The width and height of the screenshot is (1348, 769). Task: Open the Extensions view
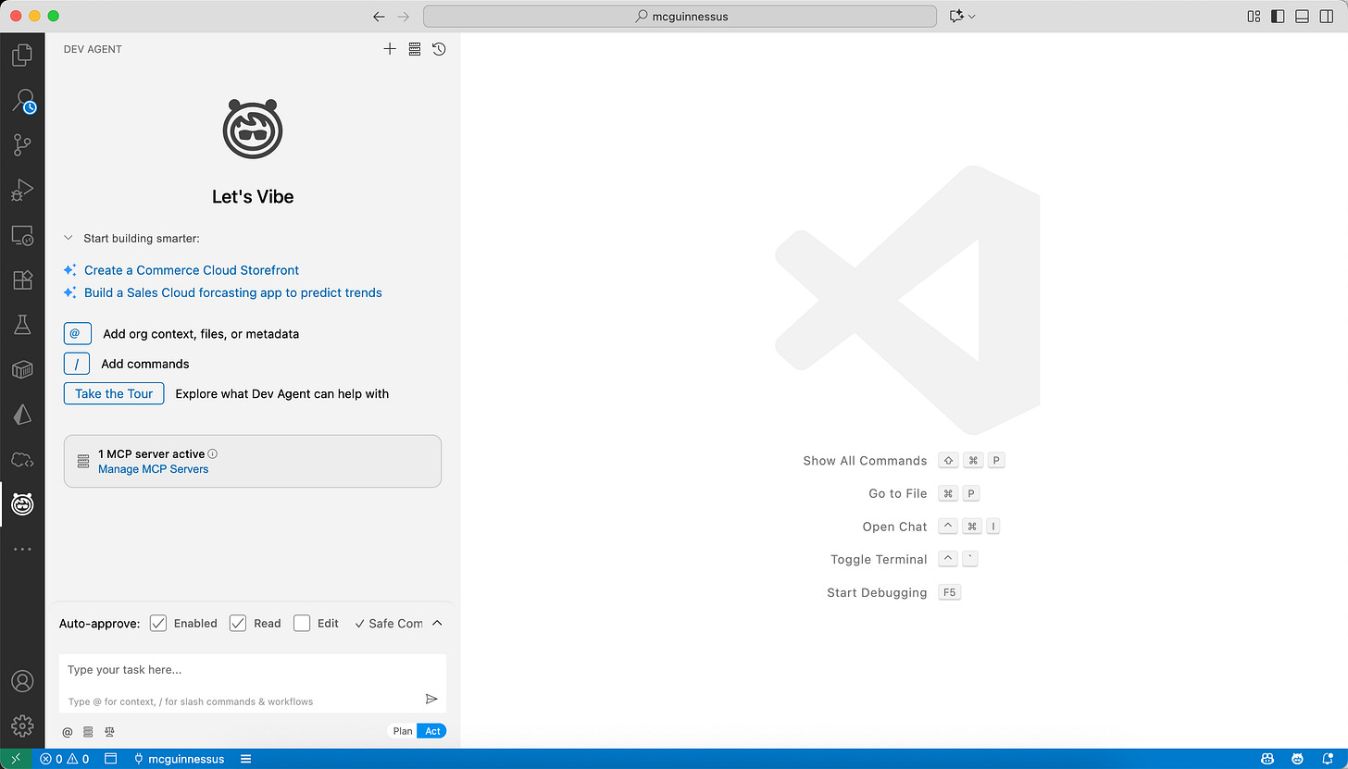point(22,279)
